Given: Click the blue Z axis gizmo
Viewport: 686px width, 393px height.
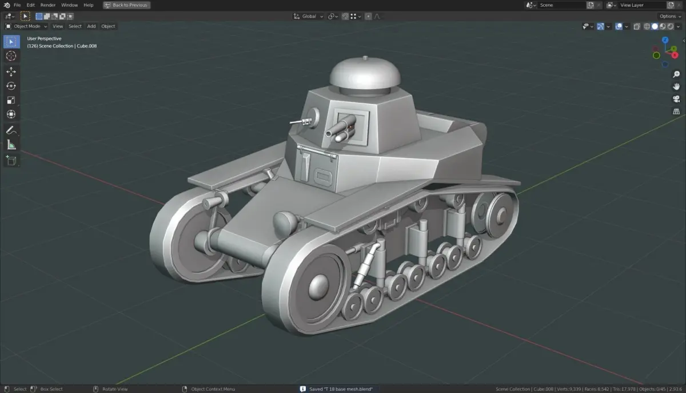Looking at the screenshot, I should point(665,40).
